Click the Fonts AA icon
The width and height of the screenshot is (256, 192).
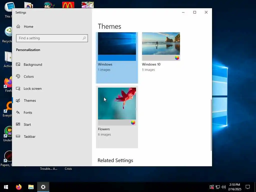click(18, 112)
